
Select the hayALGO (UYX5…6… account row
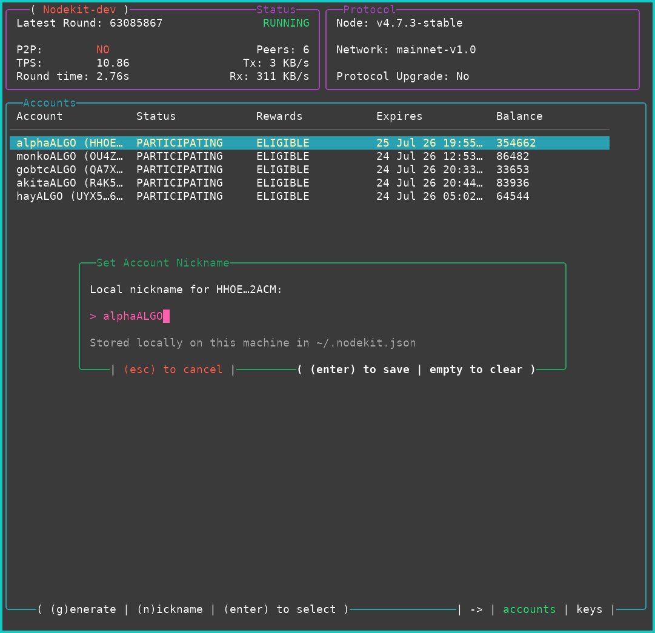[x=310, y=196]
